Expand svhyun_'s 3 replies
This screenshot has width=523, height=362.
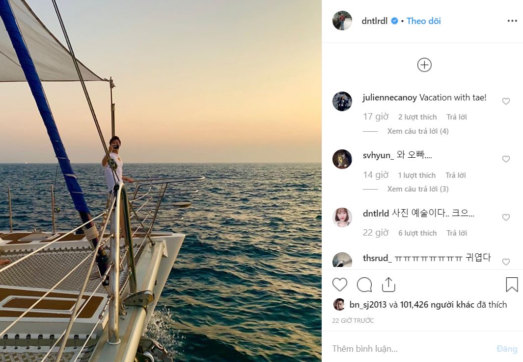[x=418, y=189]
